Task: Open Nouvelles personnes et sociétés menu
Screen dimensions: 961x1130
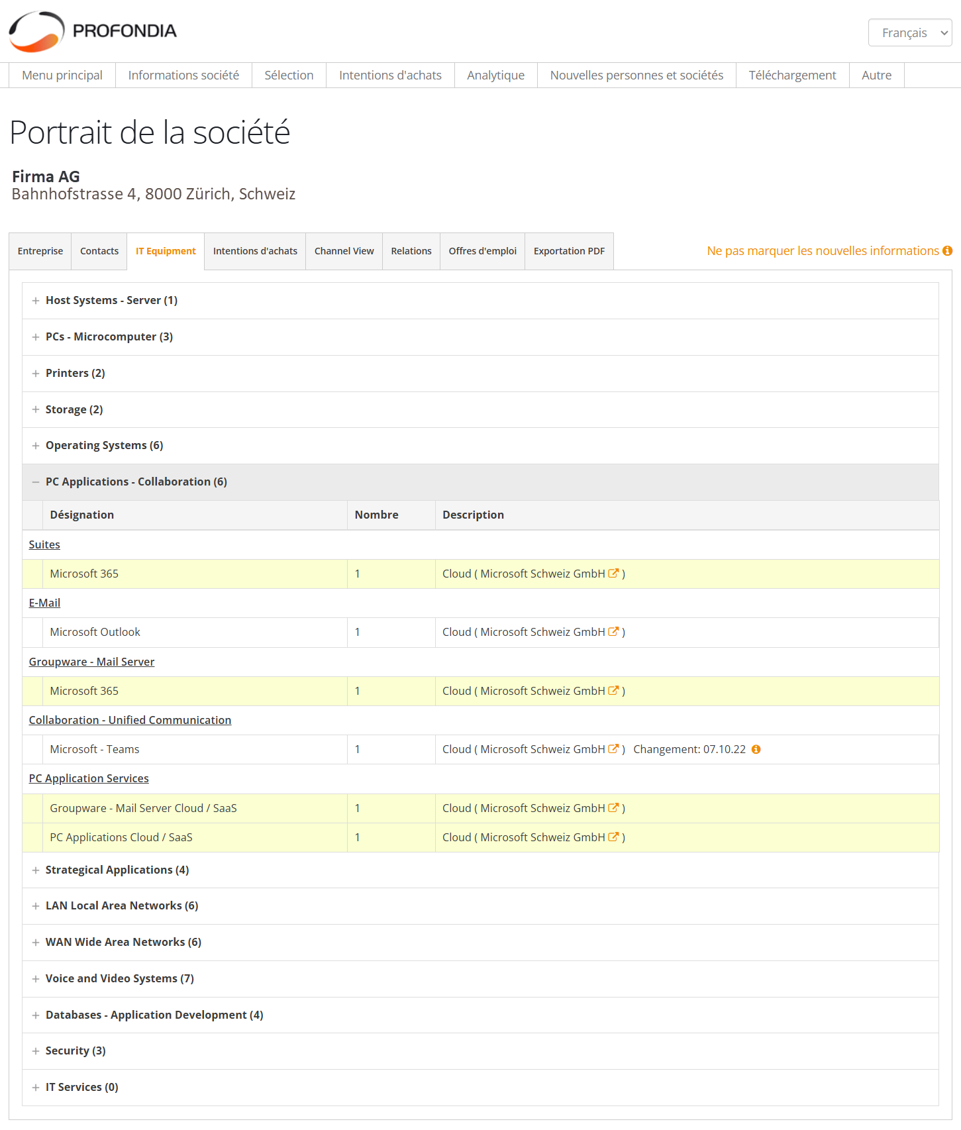Action: [x=636, y=76]
